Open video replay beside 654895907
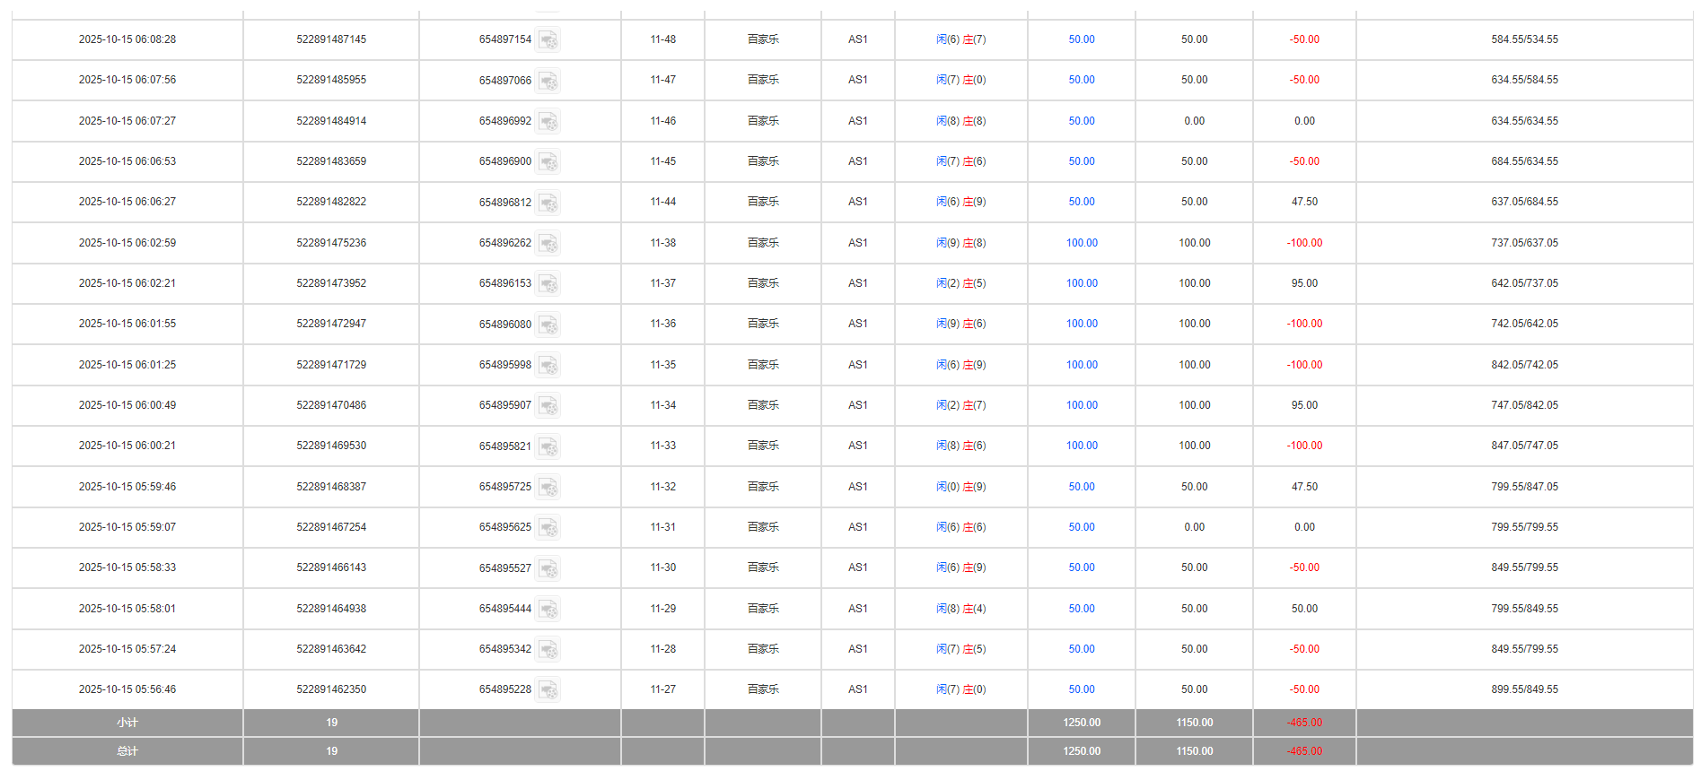 point(548,405)
